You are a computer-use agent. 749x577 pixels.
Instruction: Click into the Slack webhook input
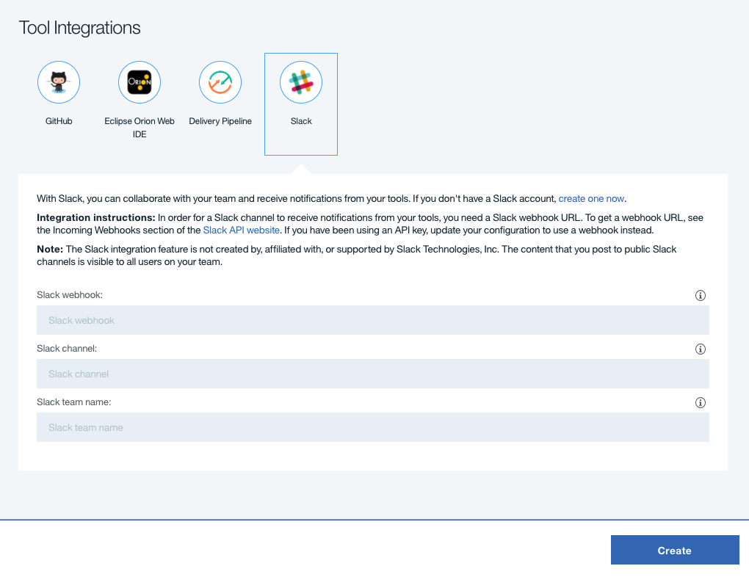click(372, 320)
